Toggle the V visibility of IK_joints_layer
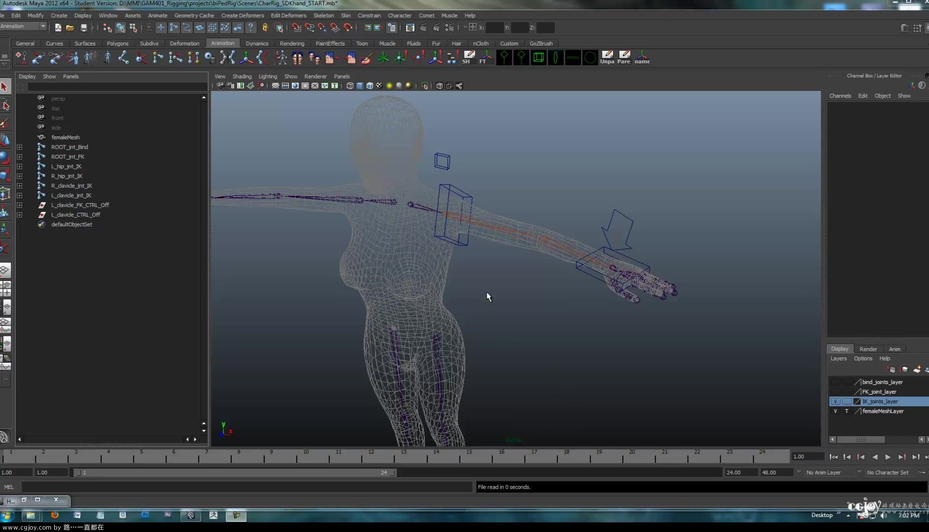929x532 pixels. tap(835, 401)
